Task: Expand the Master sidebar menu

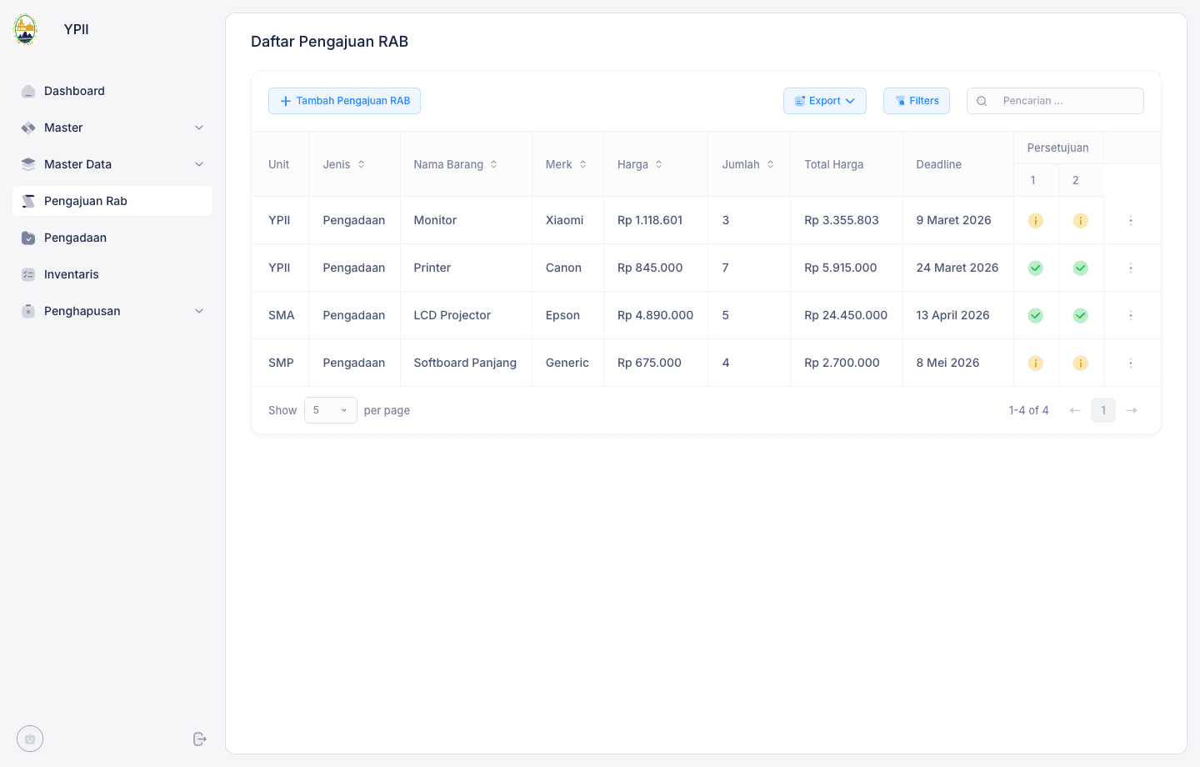Action: click(112, 128)
